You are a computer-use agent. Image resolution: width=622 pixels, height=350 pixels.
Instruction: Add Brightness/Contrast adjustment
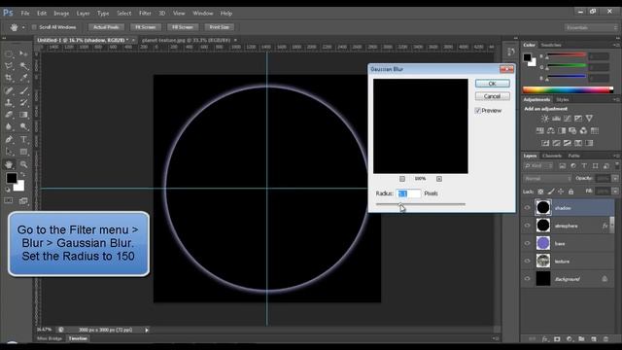click(545, 119)
